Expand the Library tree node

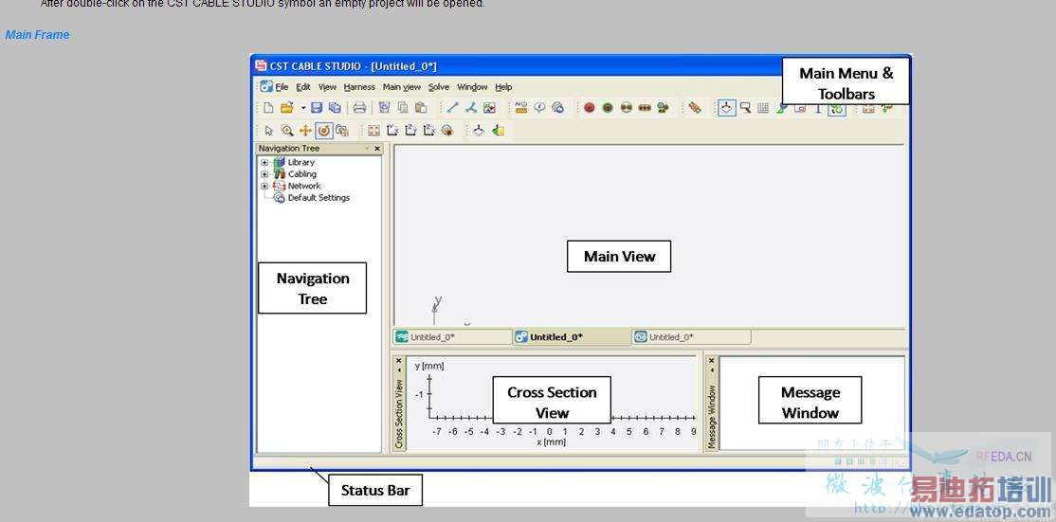click(264, 162)
